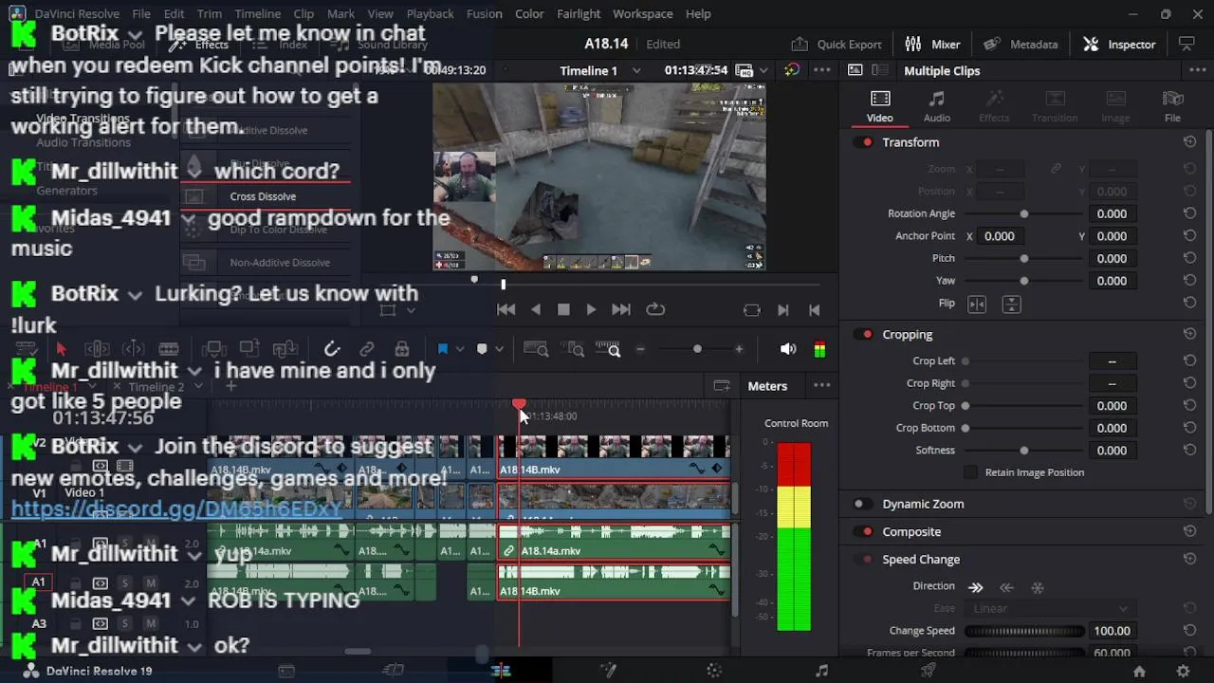The width and height of the screenshot is (1214, 683).
Task: Click the Insert Clip toolbar icon
Action: 213,349
